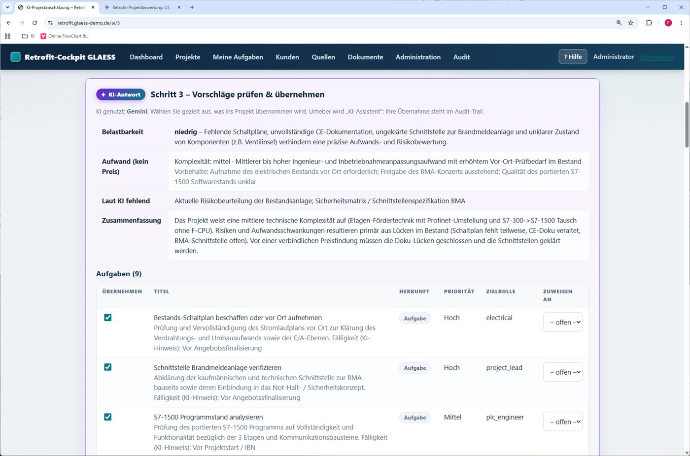The image size is (690, 456).
Task: Open the browser extensions puzzle icon
Action: coord(649,23)
